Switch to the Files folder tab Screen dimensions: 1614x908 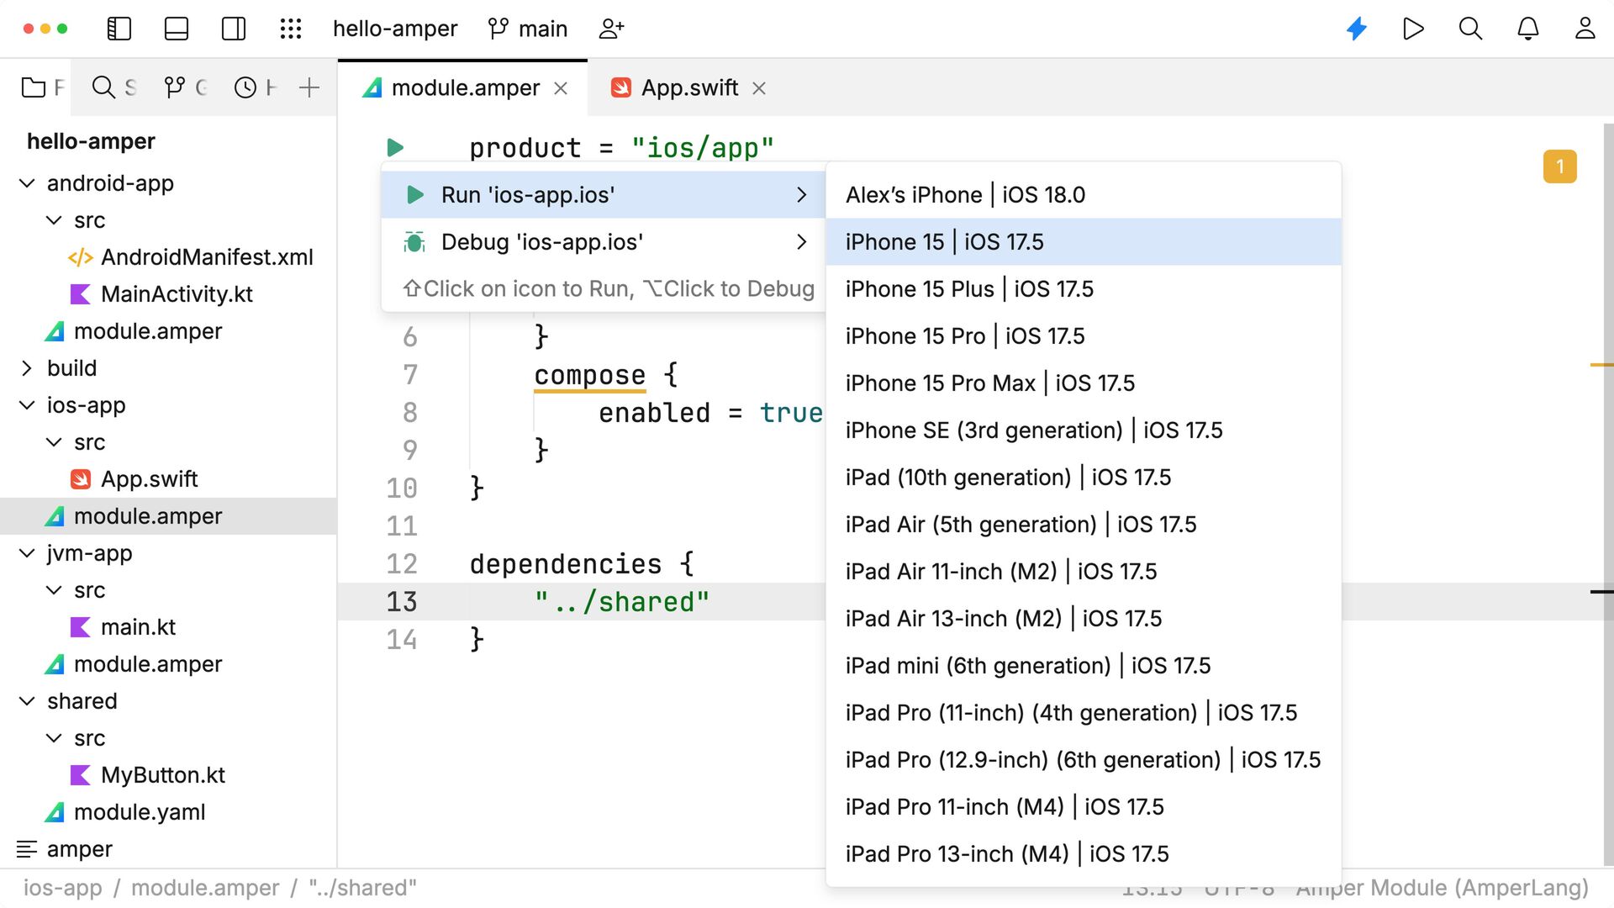click(42, 87)
